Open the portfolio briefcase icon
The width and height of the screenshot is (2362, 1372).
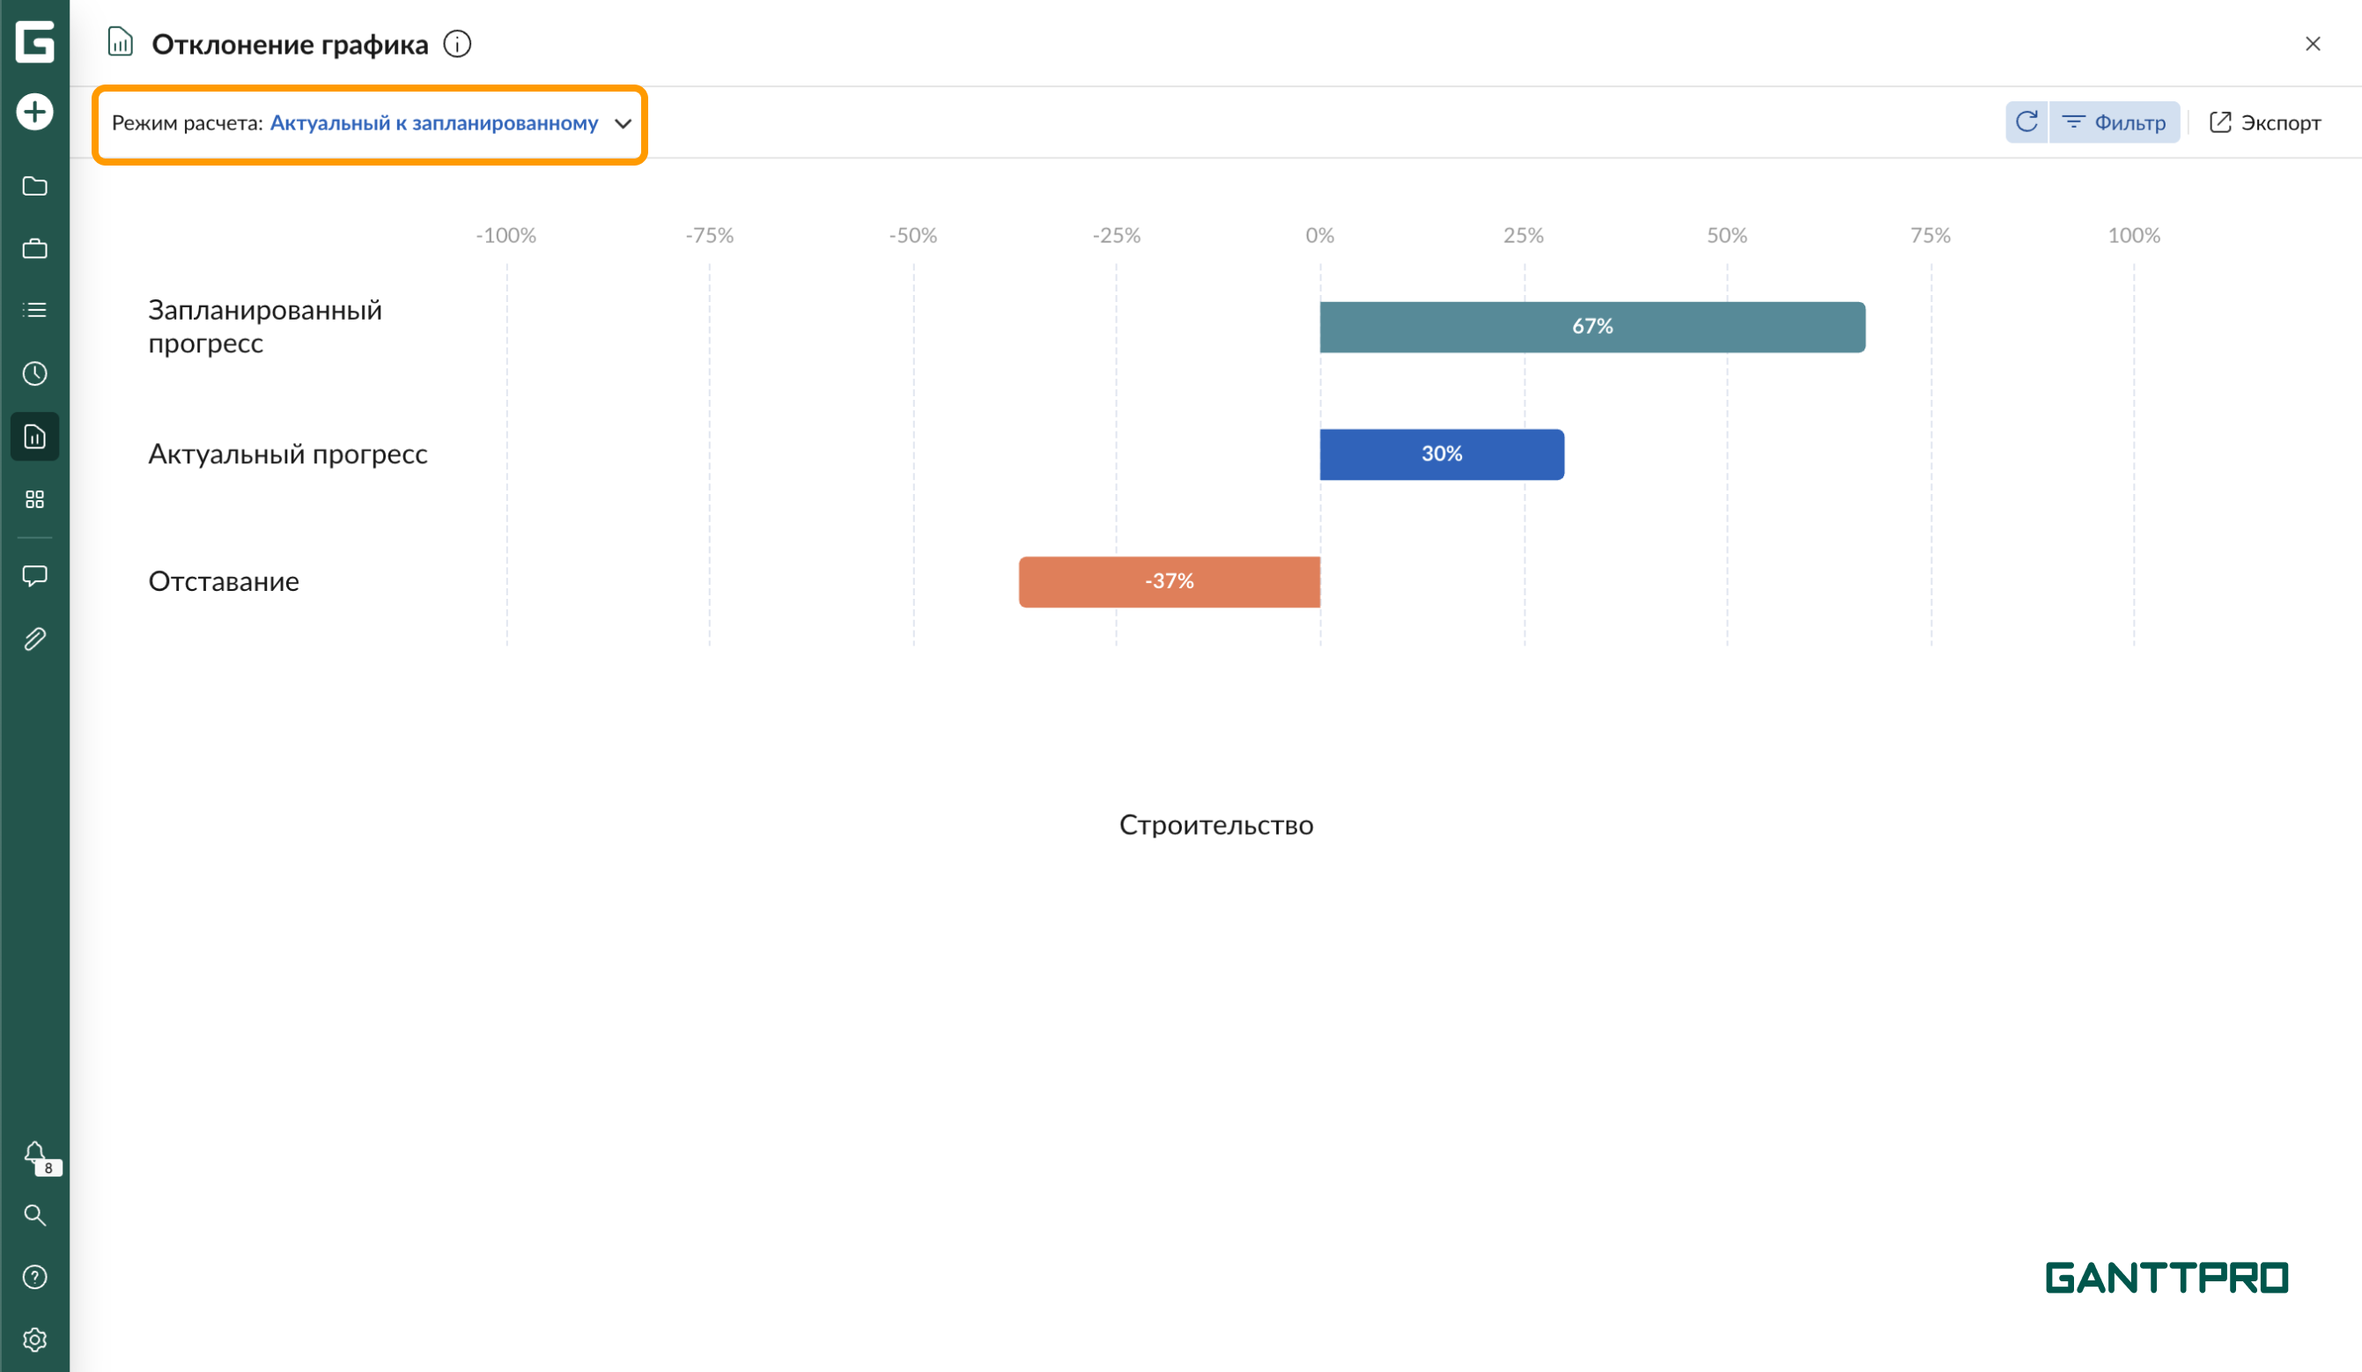point(34,249)
